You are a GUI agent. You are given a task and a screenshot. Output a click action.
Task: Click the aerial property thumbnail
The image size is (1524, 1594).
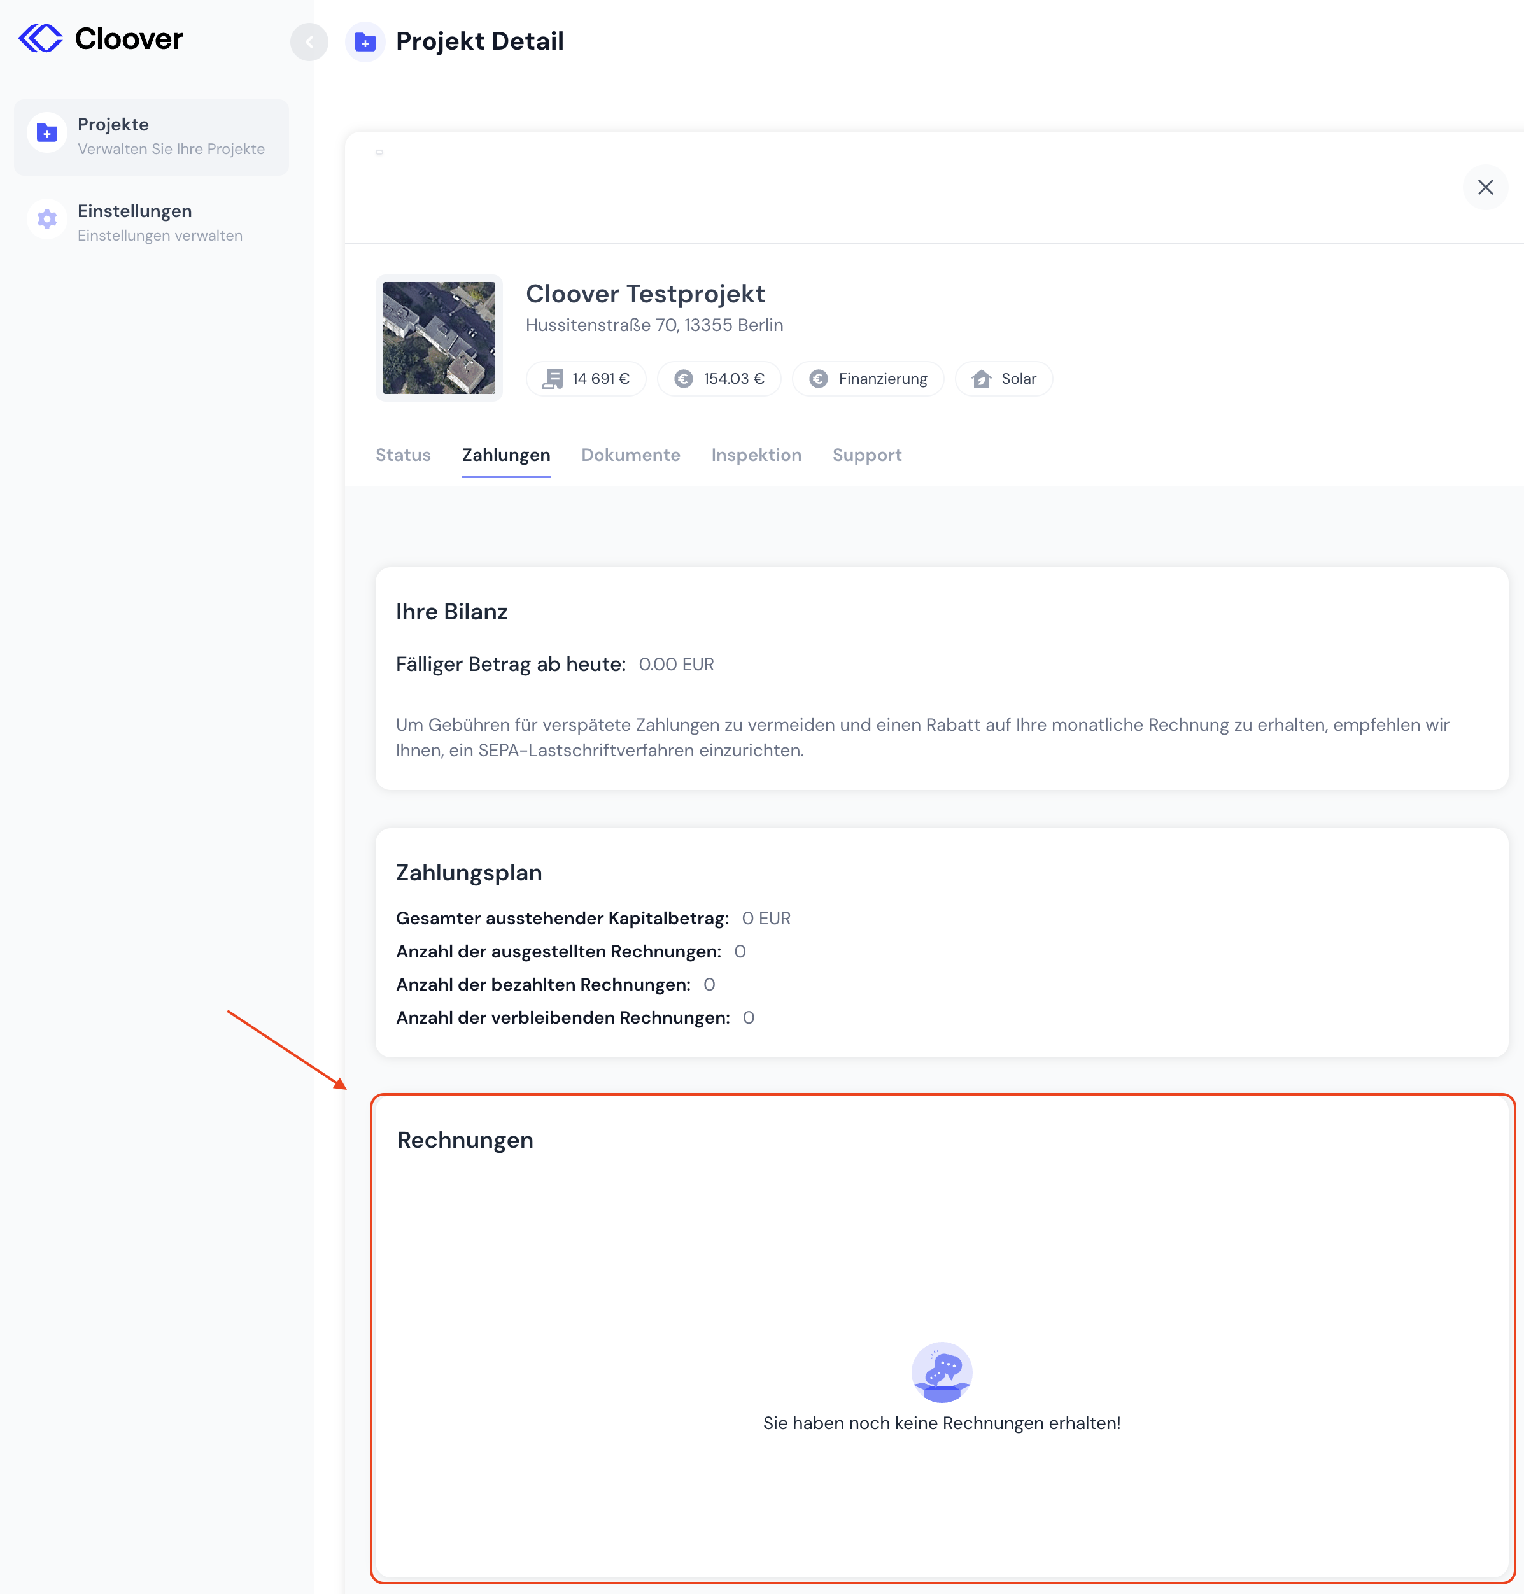439,338
